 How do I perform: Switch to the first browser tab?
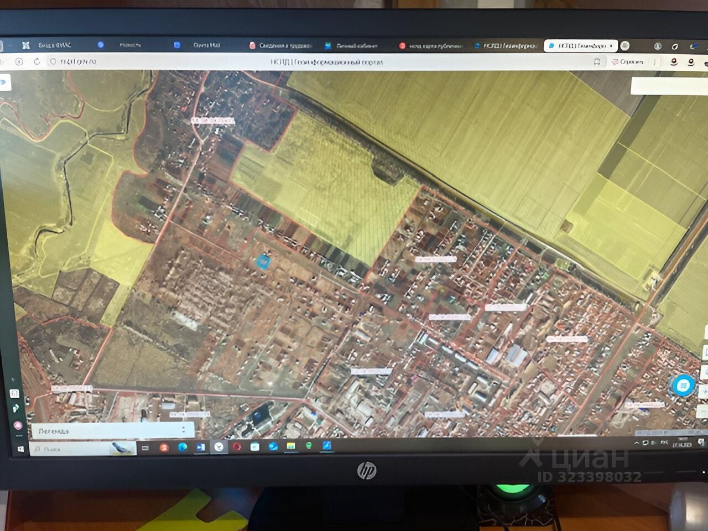point(47,45)
